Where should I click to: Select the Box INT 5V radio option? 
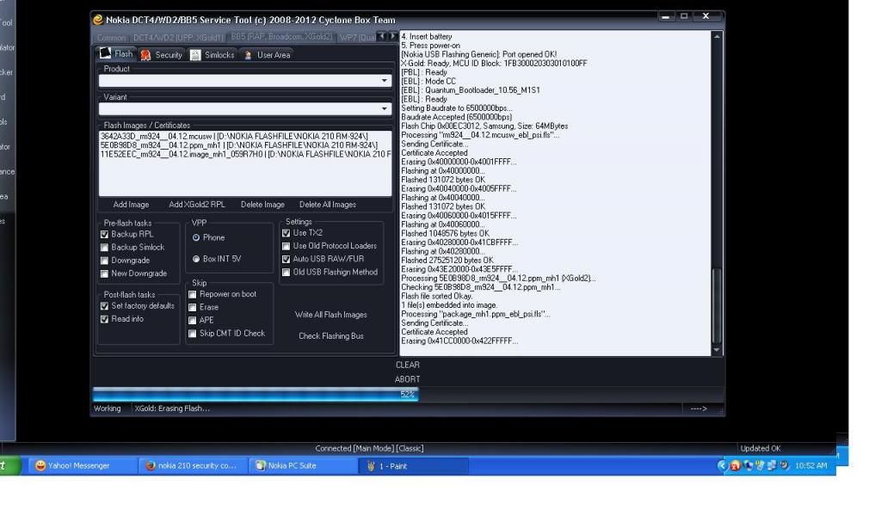coord(196,259)
